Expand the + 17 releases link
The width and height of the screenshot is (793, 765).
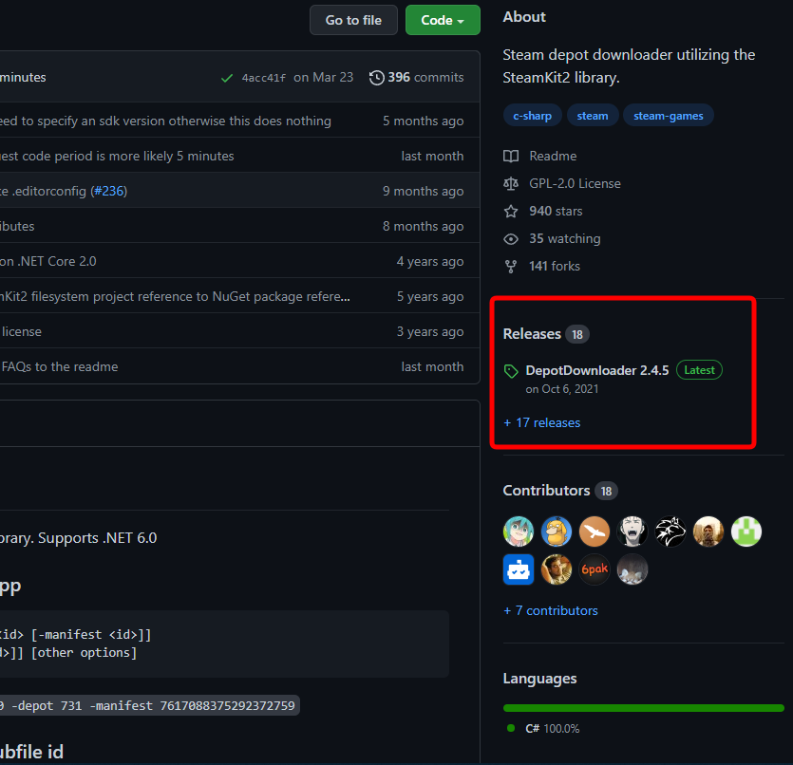pyautogui.click(x=542, y=422)
